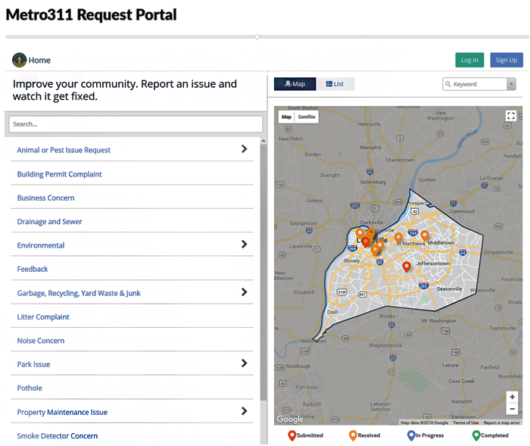The width and height of the screenshot is (530, 446).
Task: Click Report a map error link
Action: click(501, 423)
